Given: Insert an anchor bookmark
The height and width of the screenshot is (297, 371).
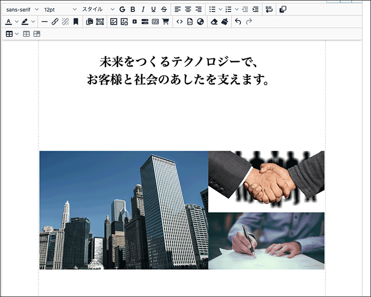Looking at the screenshot, I should [76, 22].
